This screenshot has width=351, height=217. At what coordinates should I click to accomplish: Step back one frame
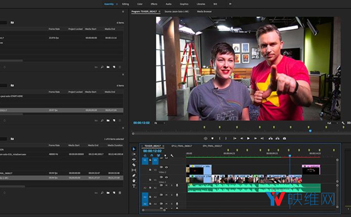[x=241, y=138]
